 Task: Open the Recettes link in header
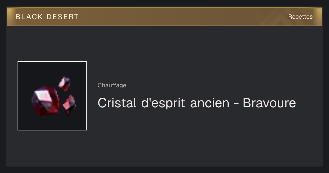coord(300,17)
